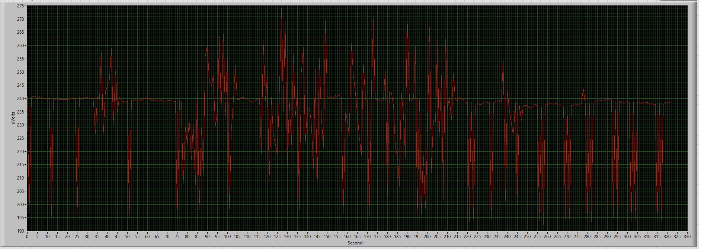This screenshot has width=701, height=250.
Task: Select the X-axis start value 0
Action: 27,236
